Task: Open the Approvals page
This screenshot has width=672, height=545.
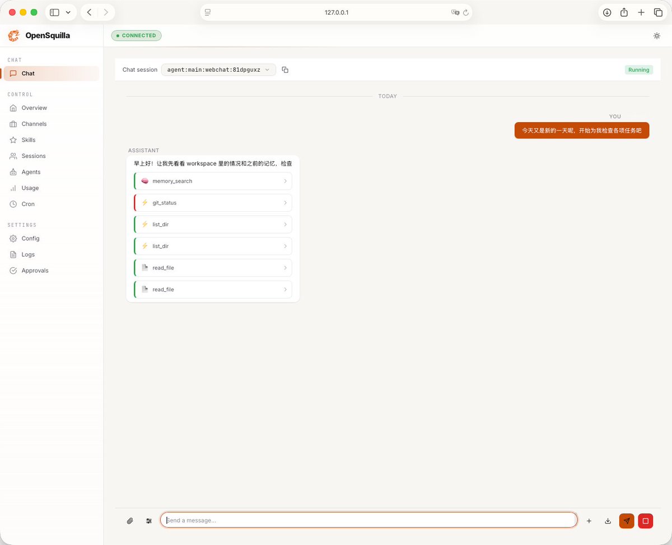Action: [51, 271]
